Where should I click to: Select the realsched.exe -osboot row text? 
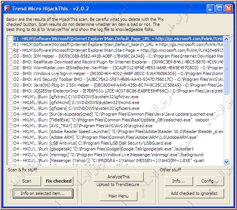111,120
